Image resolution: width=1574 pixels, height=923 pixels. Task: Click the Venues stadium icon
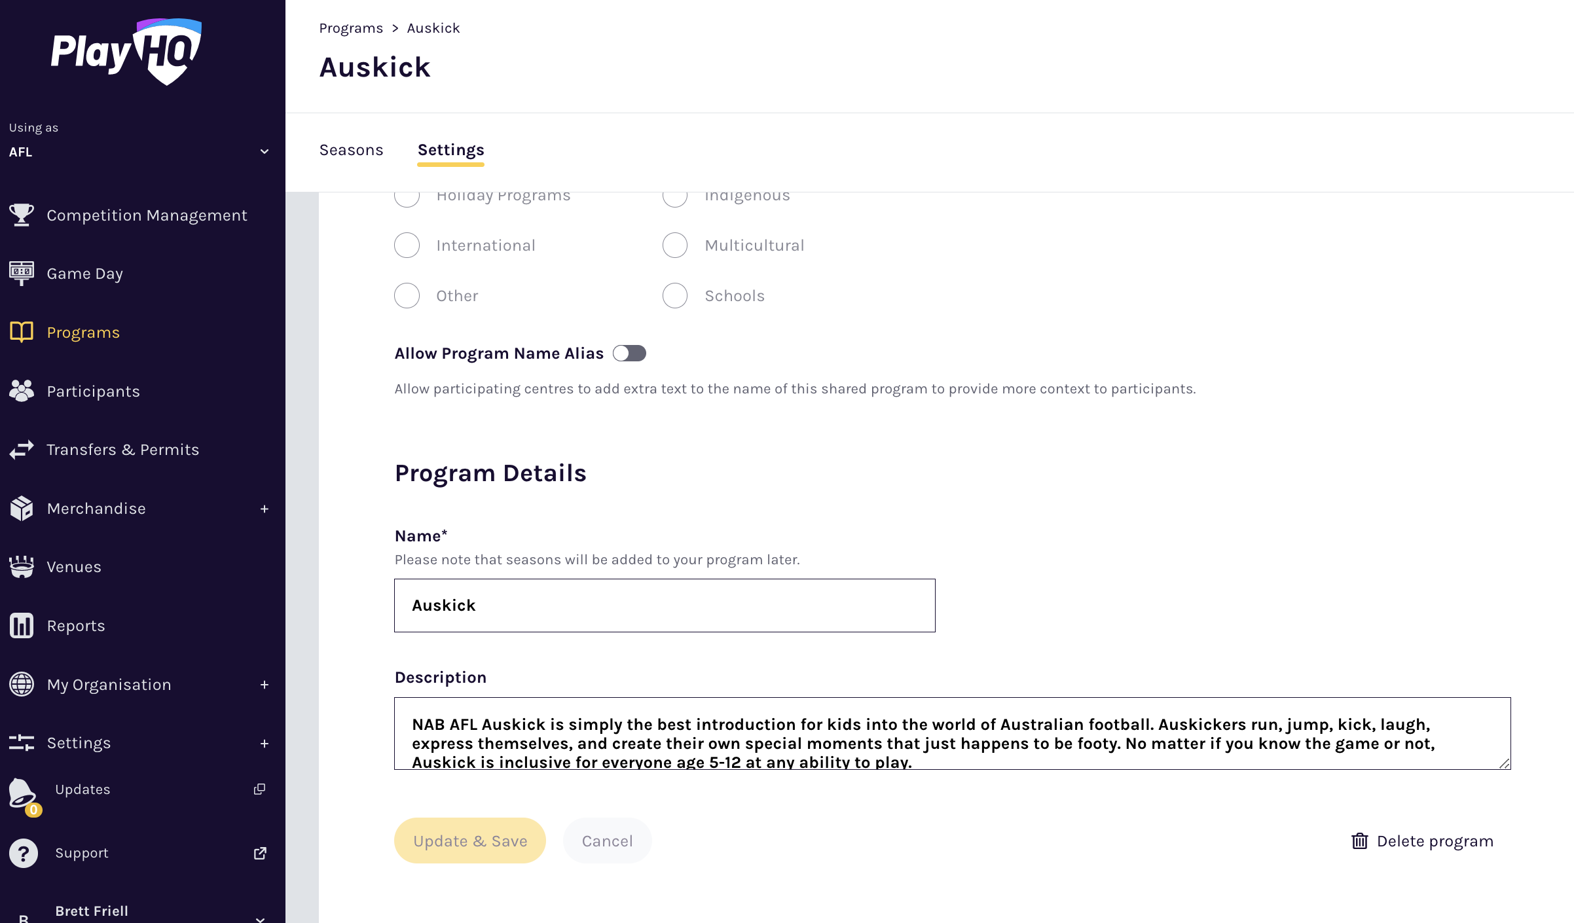click(x=22, y=567)
